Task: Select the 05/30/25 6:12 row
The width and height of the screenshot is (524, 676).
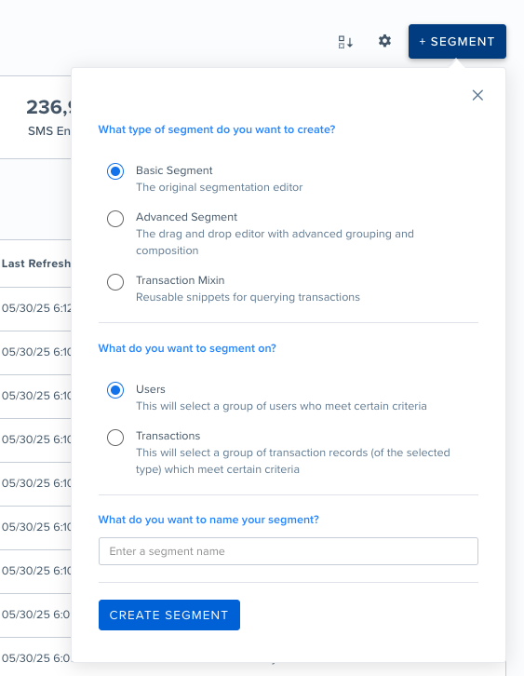Action: tap(35, 308)
